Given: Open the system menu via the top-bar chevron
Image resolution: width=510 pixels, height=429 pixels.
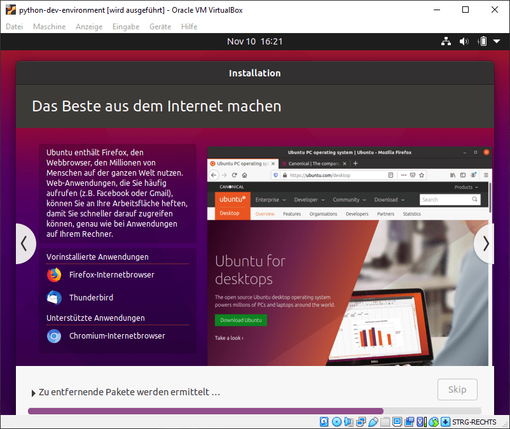Looking at the screenshot, I should click(495, 41).
